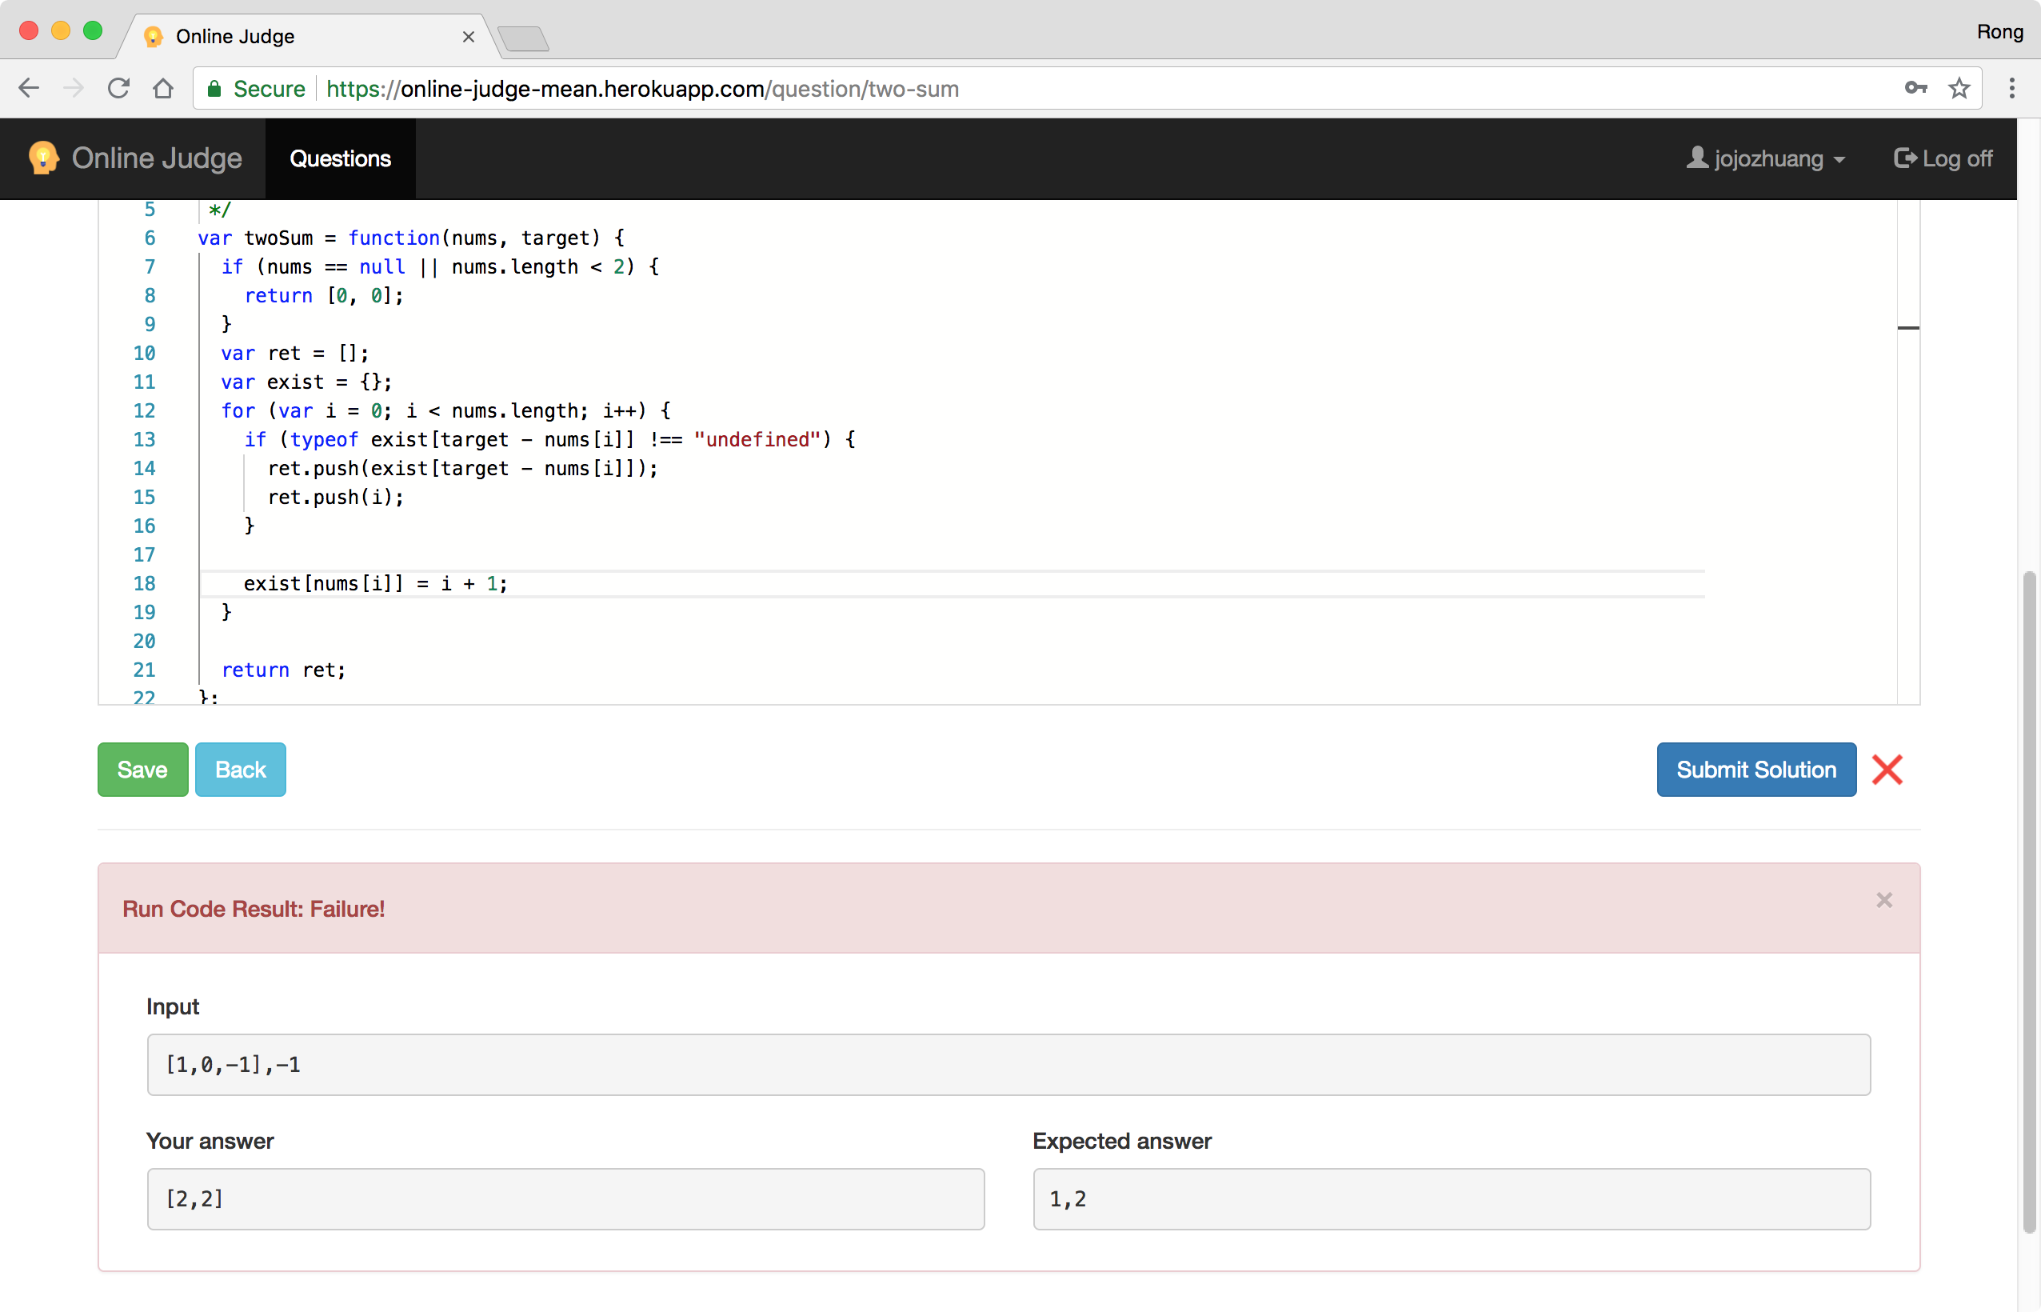
Task: Dismiss the Run Code Result alert
Action: pyautogui.click(x=1883, y=900)
